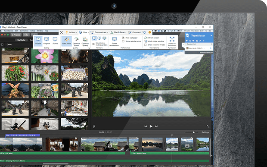Skip to previous clip
The image size is (267, 167).
click(146, 126)
